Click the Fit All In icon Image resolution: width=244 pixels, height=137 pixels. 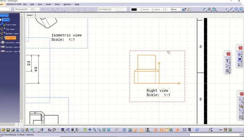pos(85,130)
